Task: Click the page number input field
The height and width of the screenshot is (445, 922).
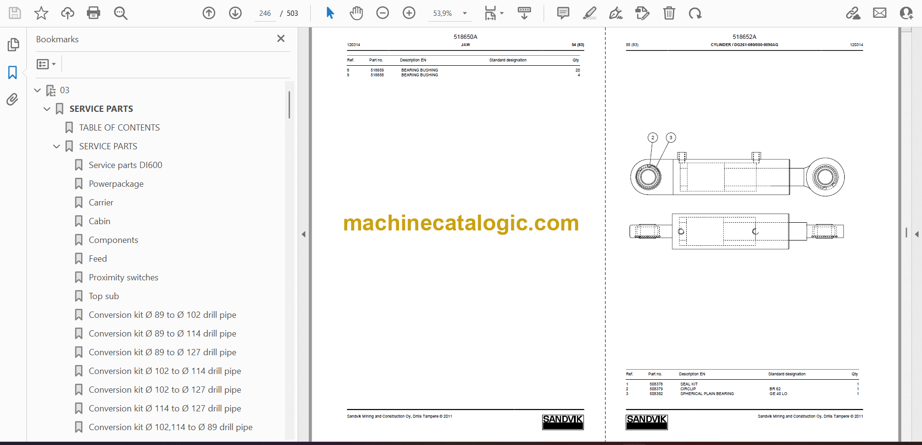Action: point(265,13)
